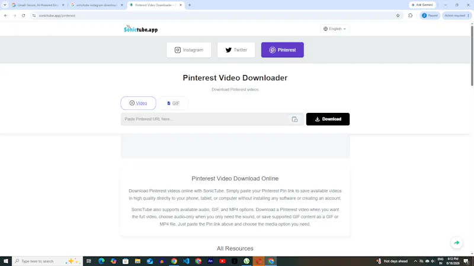
Task: Open the taskbar clock and date
Action: click(453, 261)
